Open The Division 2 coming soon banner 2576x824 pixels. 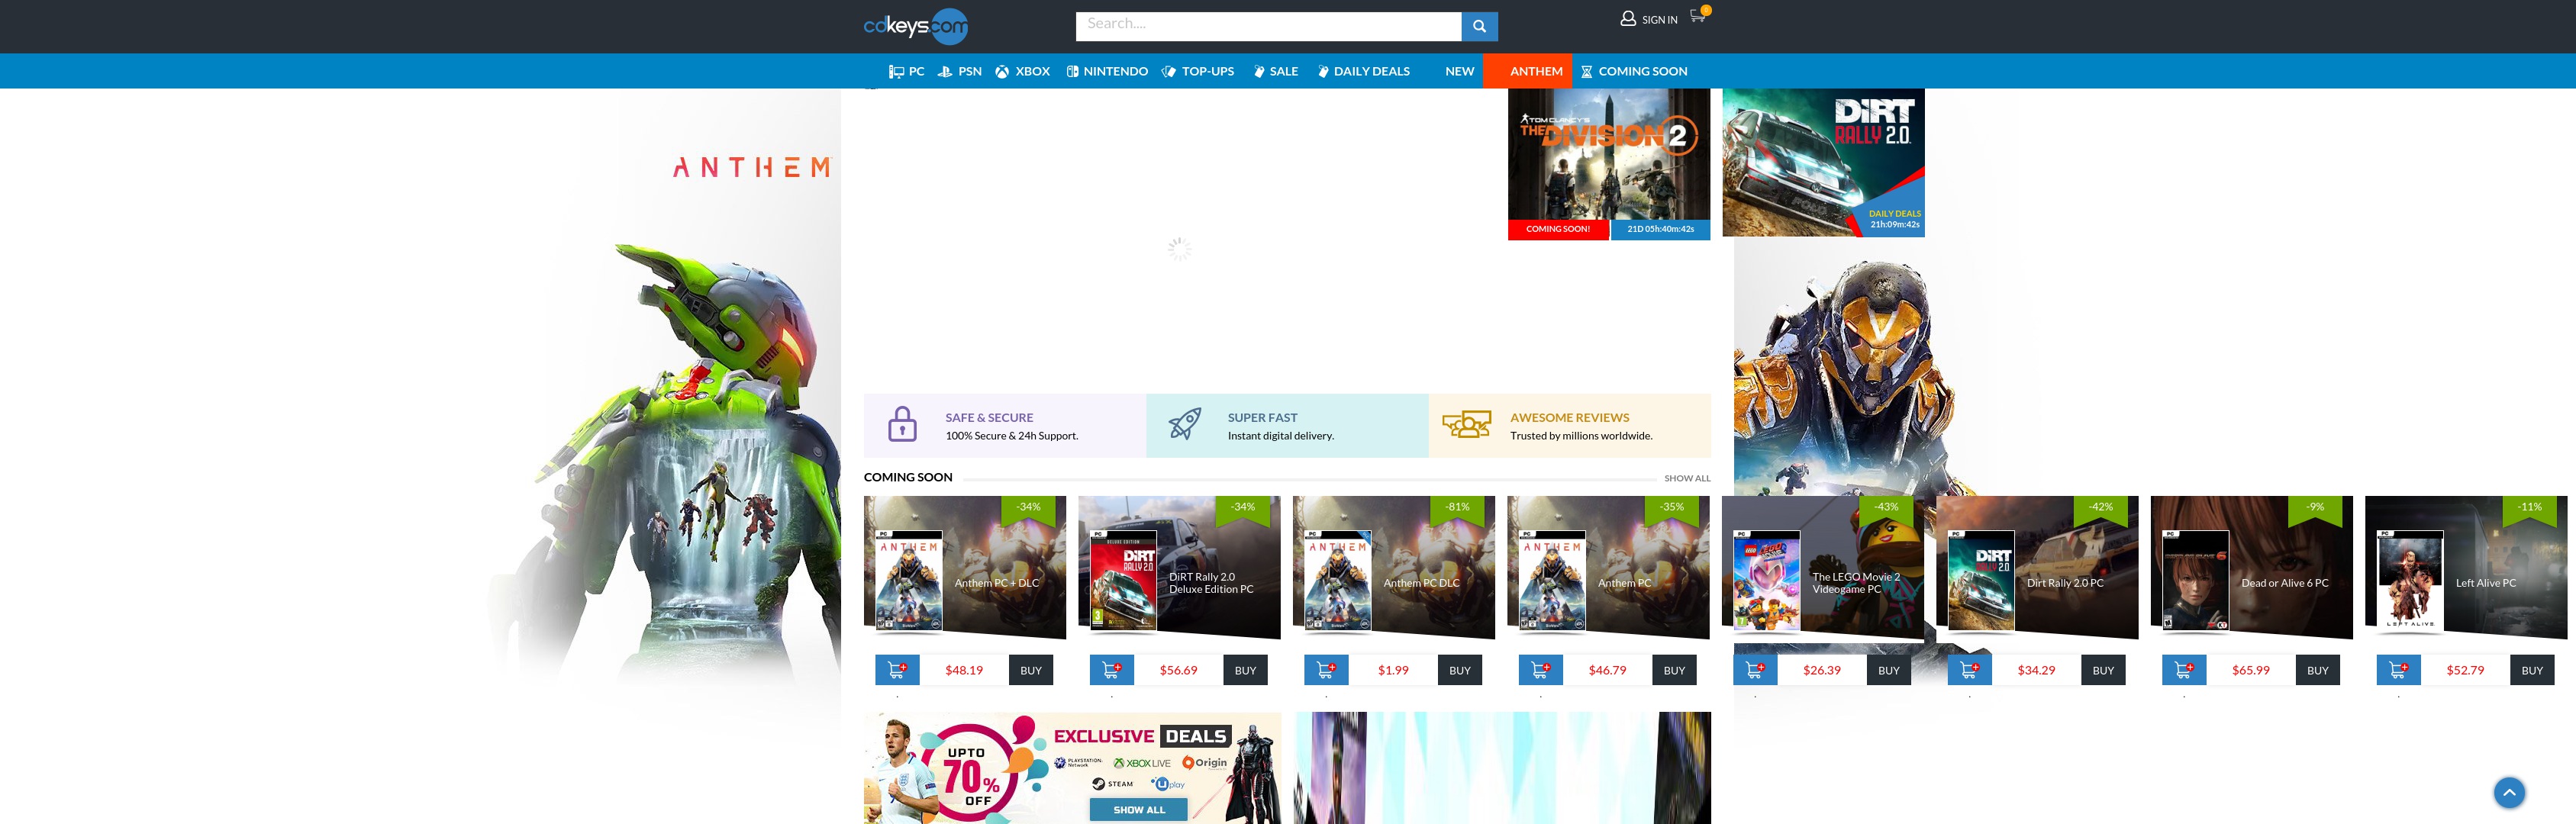coord(1609,164)
